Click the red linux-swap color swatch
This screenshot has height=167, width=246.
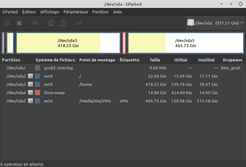pyautogui.click(x=37, y=93)
